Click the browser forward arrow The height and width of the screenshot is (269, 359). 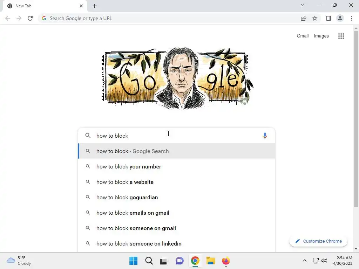click(19, 18)
